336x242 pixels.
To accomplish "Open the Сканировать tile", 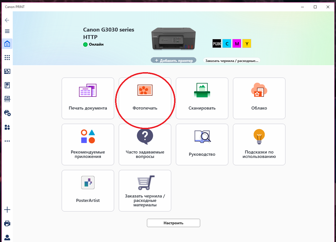I will [202, 98].
